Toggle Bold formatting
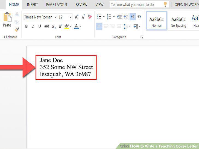This screenshot has height=149, width=199. [x=27, y=26]
